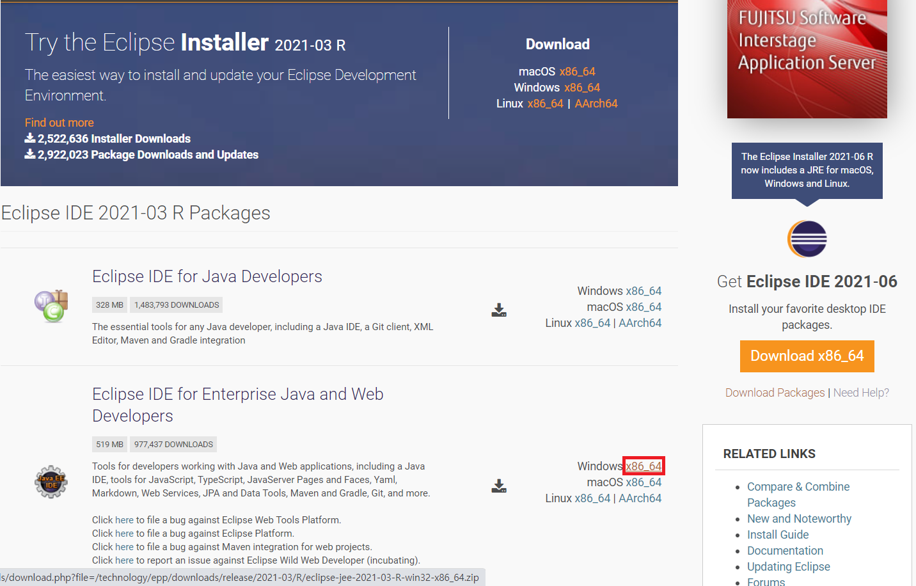Click the Eclipse logo above Get Eclipse IDE
Viewport: 916px width, 586px height.
pos(807,239)
